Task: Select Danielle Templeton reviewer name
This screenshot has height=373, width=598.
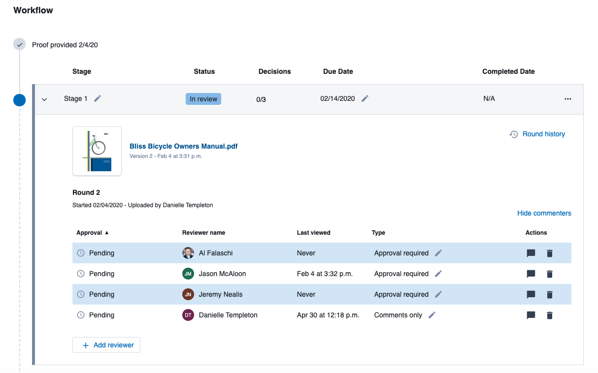Action: (228, 315)
